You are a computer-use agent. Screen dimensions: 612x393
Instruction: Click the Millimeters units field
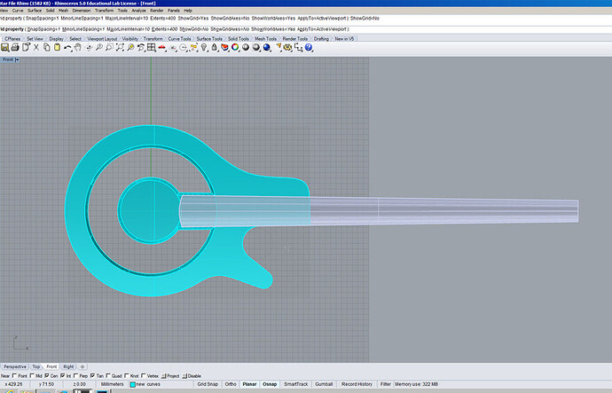pos(112,384)
